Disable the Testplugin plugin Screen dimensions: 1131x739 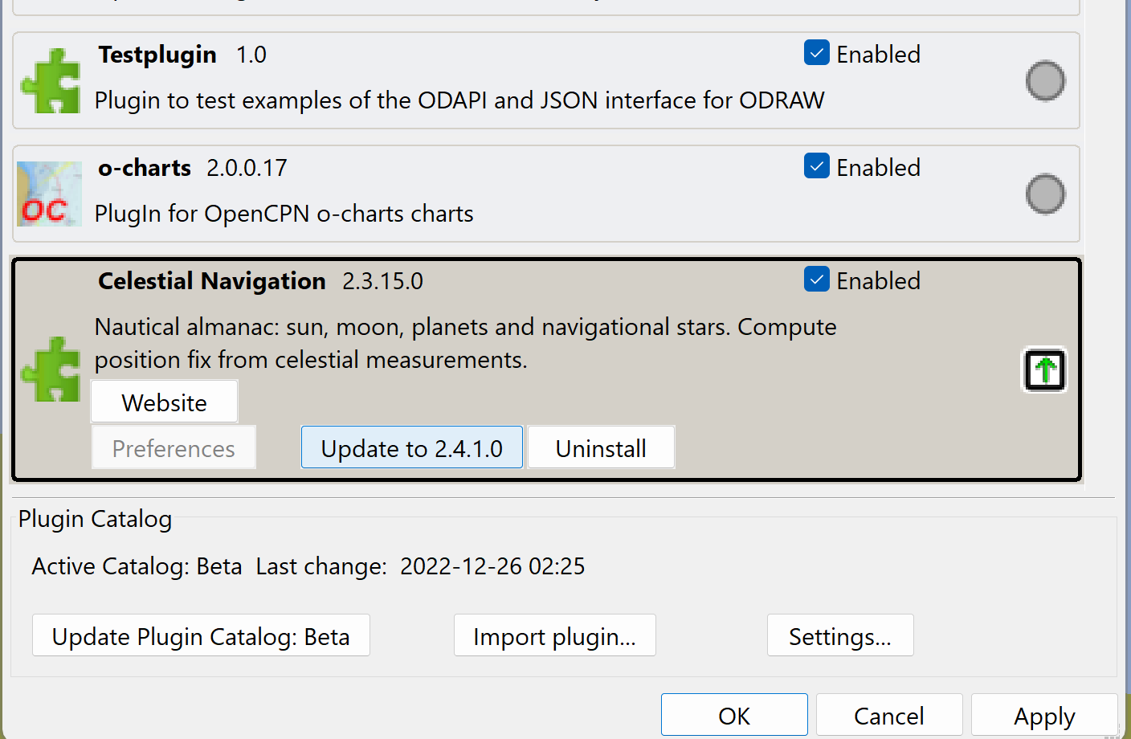pyautogui.click(x=816, y=52)
